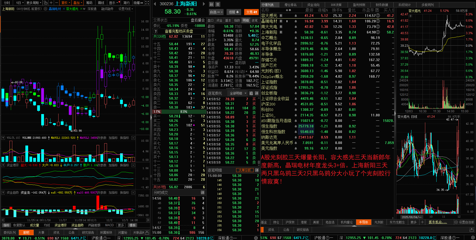Zoom out chart with minus icon
476x240 pixels.
pos(57,3)
